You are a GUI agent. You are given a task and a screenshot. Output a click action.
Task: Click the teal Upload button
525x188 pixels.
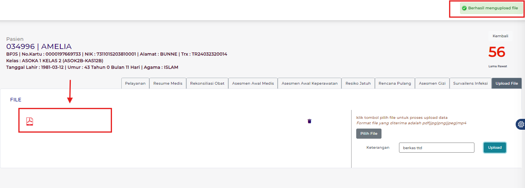[x=495, y=148]
